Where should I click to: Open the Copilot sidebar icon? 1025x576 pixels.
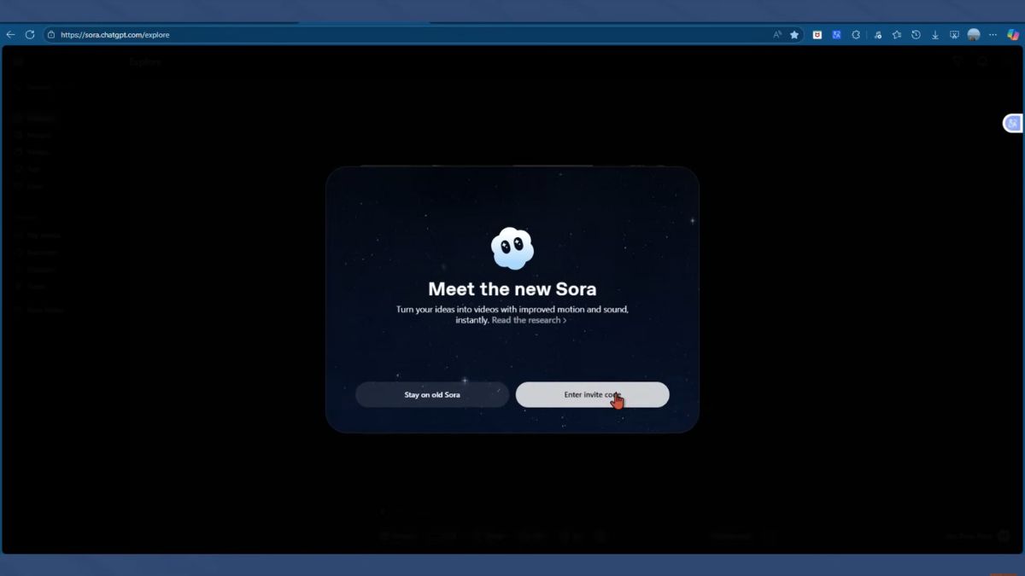click(1013, 35)
